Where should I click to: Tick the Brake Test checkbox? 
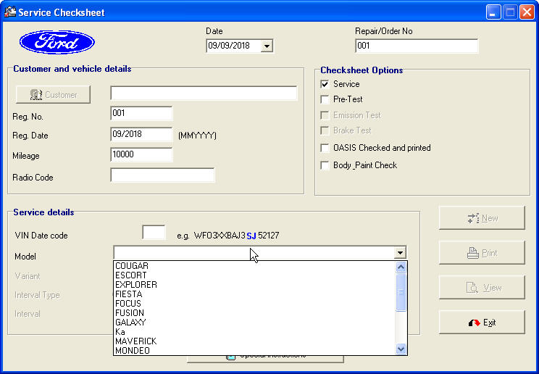coord(325,130)
